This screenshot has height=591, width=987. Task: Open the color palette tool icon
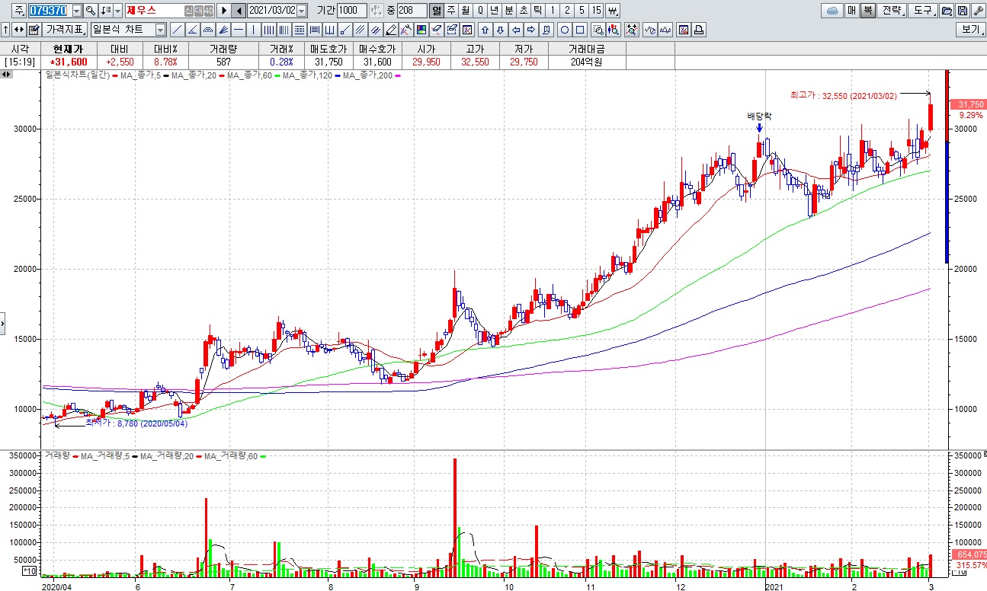(x=421, y=30)
